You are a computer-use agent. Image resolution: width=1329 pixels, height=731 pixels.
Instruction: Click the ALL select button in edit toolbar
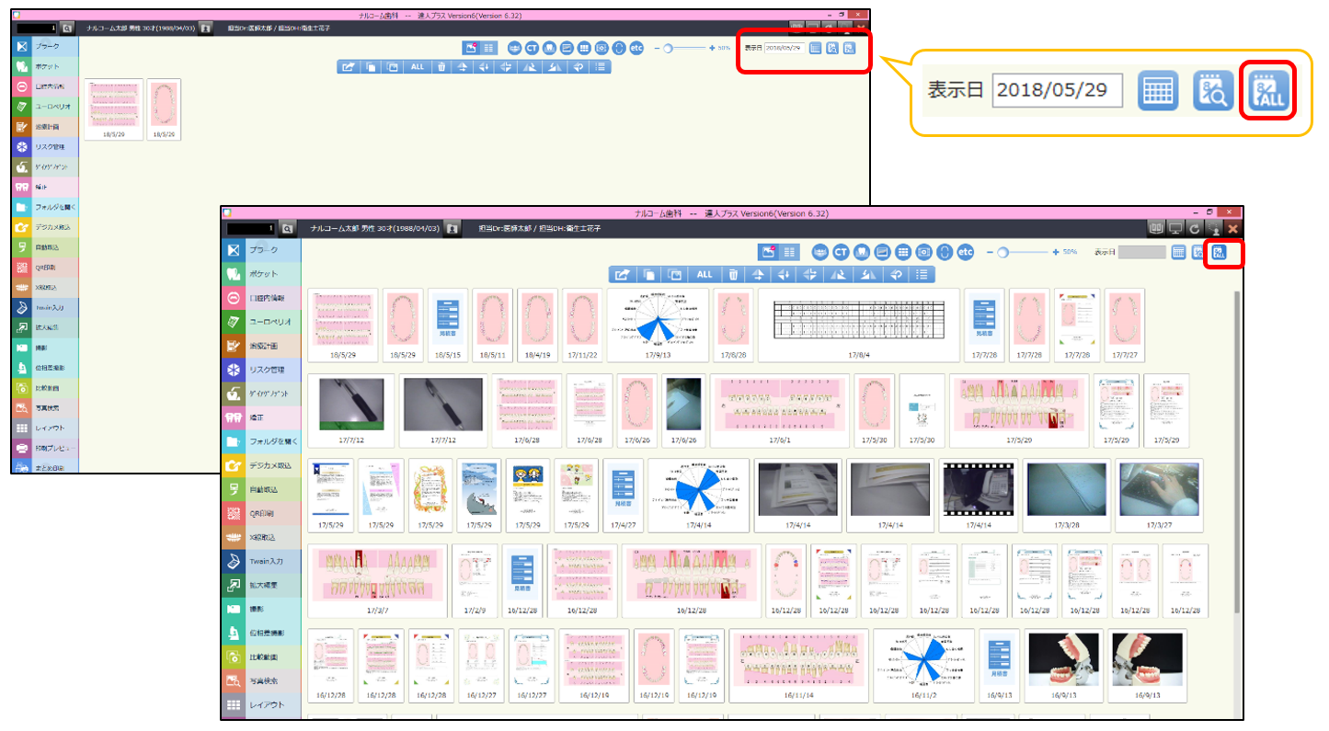click(x=704, y=274)
